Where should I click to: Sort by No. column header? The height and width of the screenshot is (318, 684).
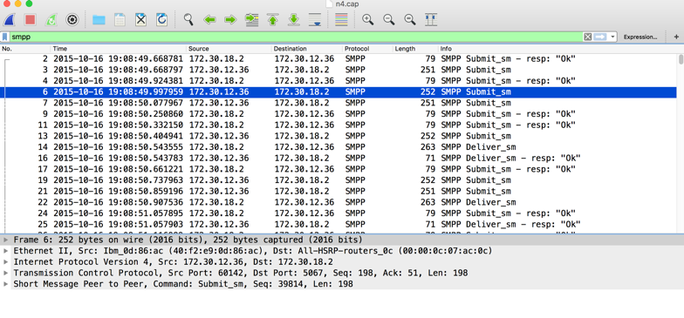coord(25,49)
